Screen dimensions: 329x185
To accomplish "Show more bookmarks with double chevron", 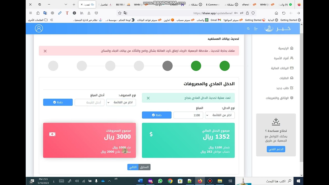I will (x=52, y=20).
